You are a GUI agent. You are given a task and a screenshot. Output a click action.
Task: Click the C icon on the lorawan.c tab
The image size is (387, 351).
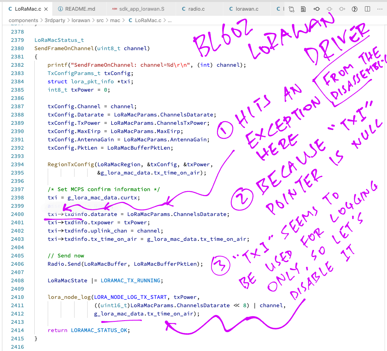231,9
